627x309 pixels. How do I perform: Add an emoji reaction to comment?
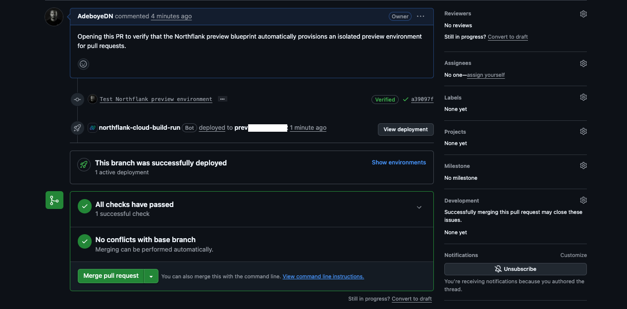(x=83, y=64)
